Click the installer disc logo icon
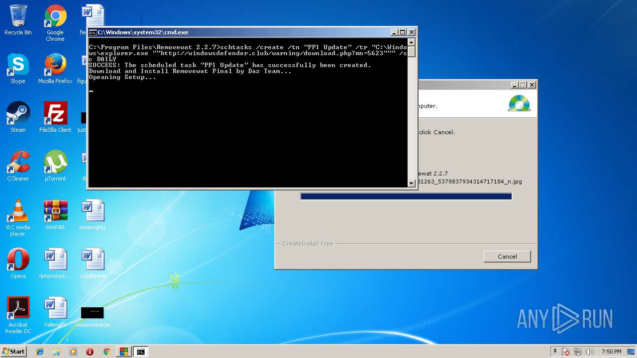 point(519,103)
